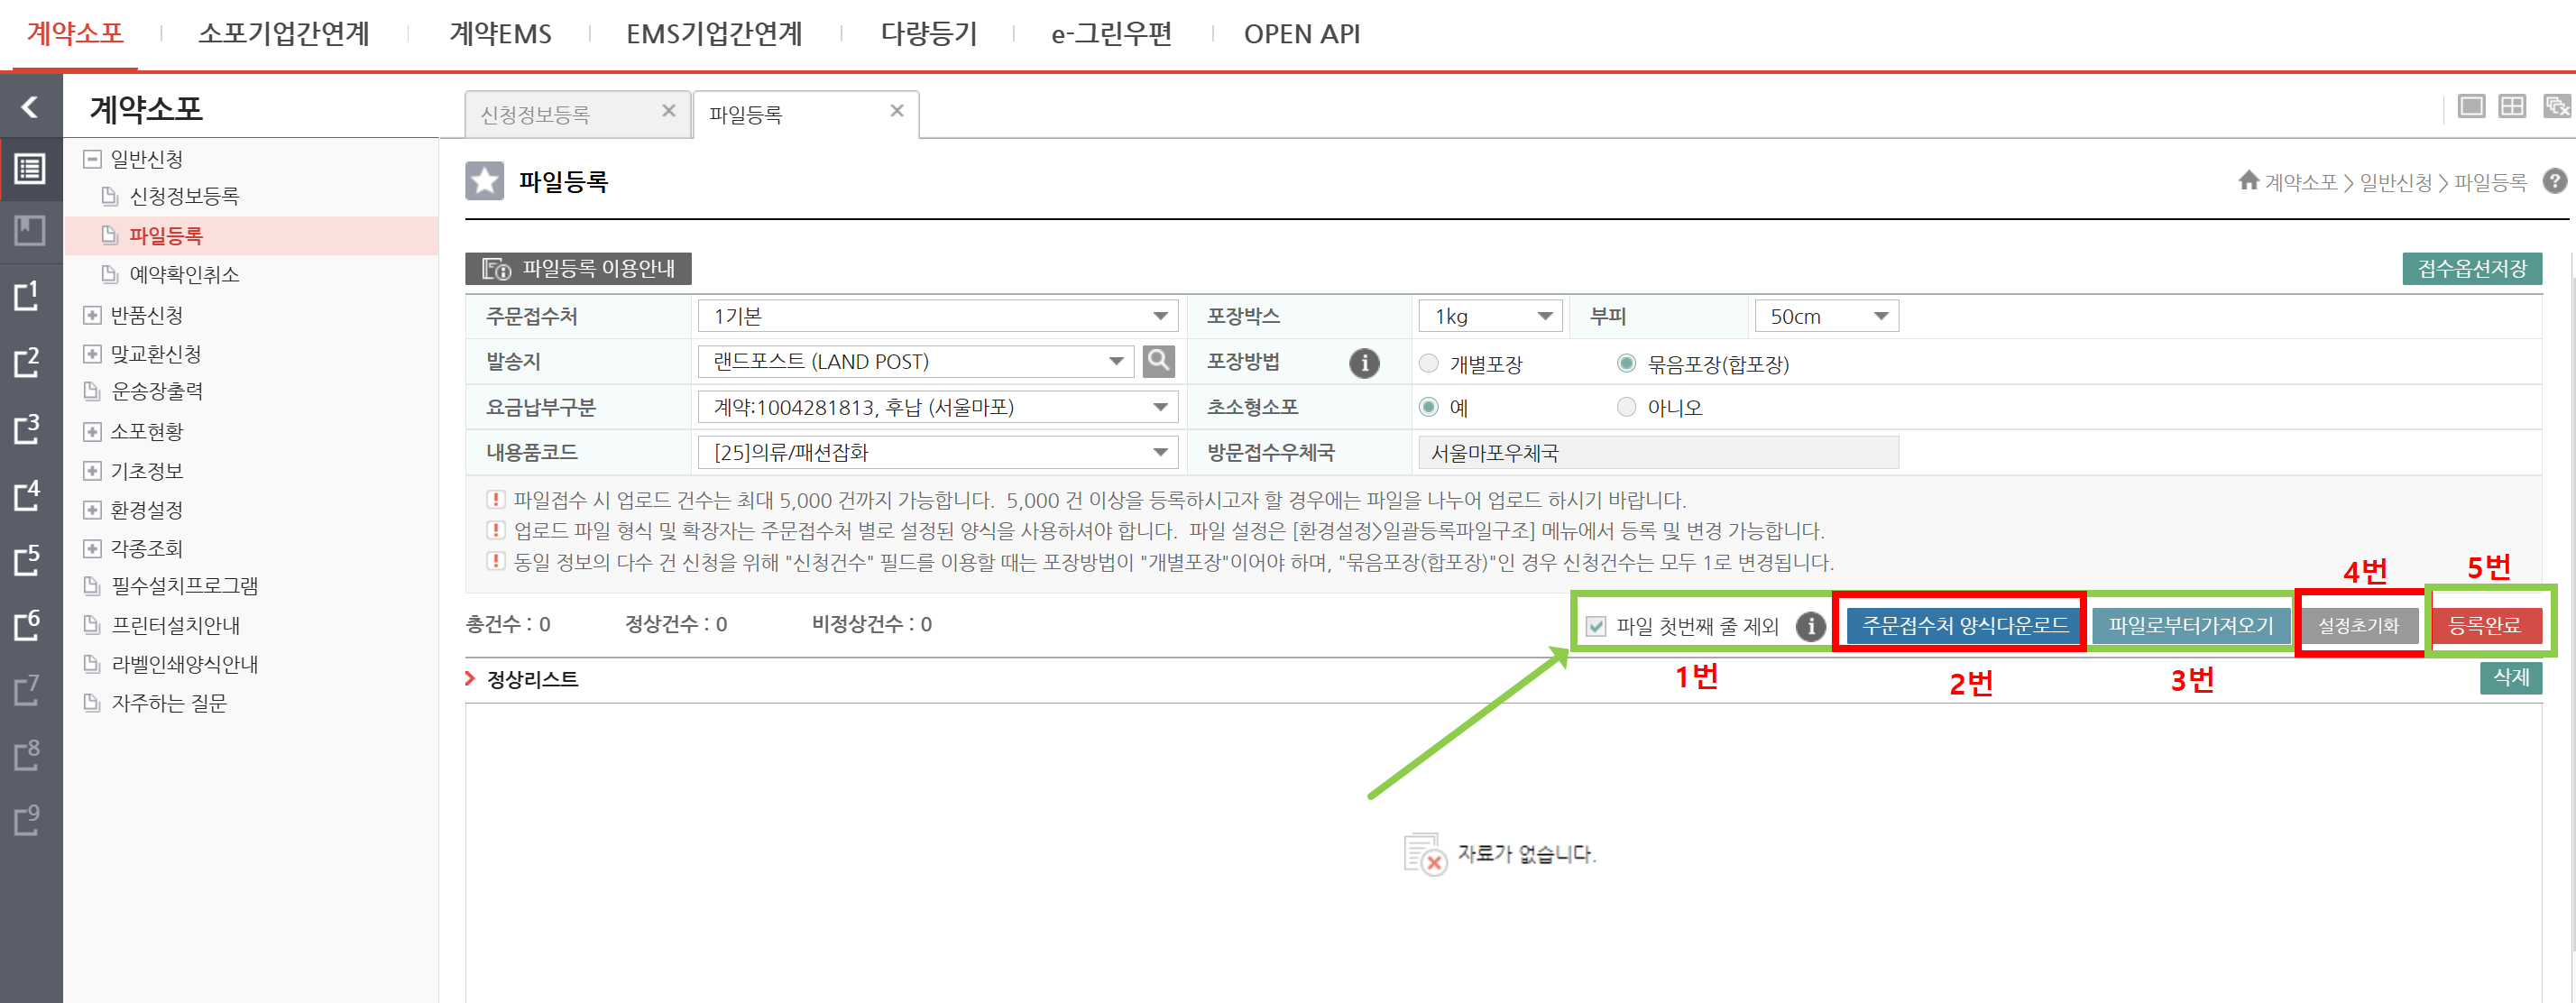Open shortcut slot 1 in left sidebar
This screenshot has height=1003, width=2576.
coord(28,296)
